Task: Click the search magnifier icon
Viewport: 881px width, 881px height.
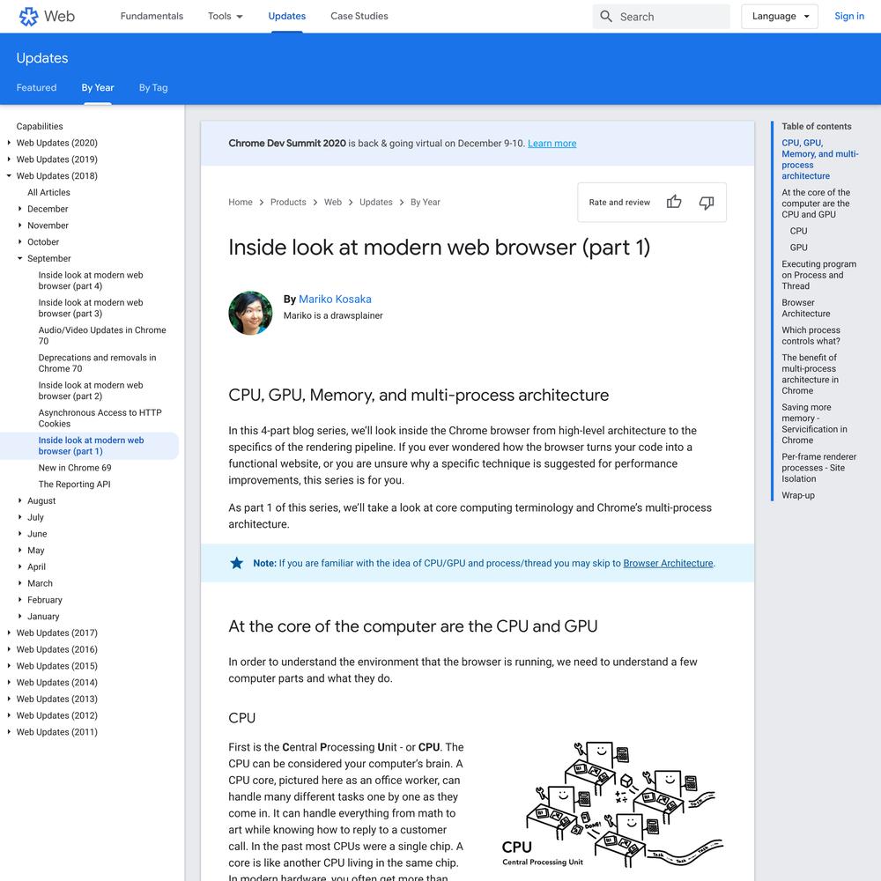Action: 606,16
